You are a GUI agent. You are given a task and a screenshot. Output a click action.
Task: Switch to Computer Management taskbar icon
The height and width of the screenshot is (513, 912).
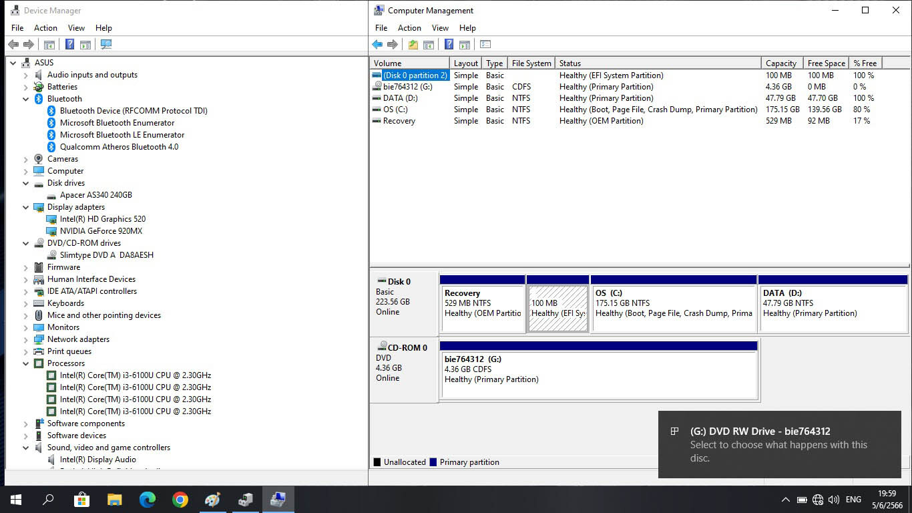click(x=278, y=499)
